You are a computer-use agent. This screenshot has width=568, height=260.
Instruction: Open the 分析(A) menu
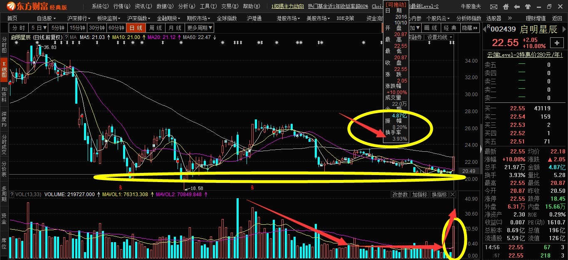click(x=186, y=6)
